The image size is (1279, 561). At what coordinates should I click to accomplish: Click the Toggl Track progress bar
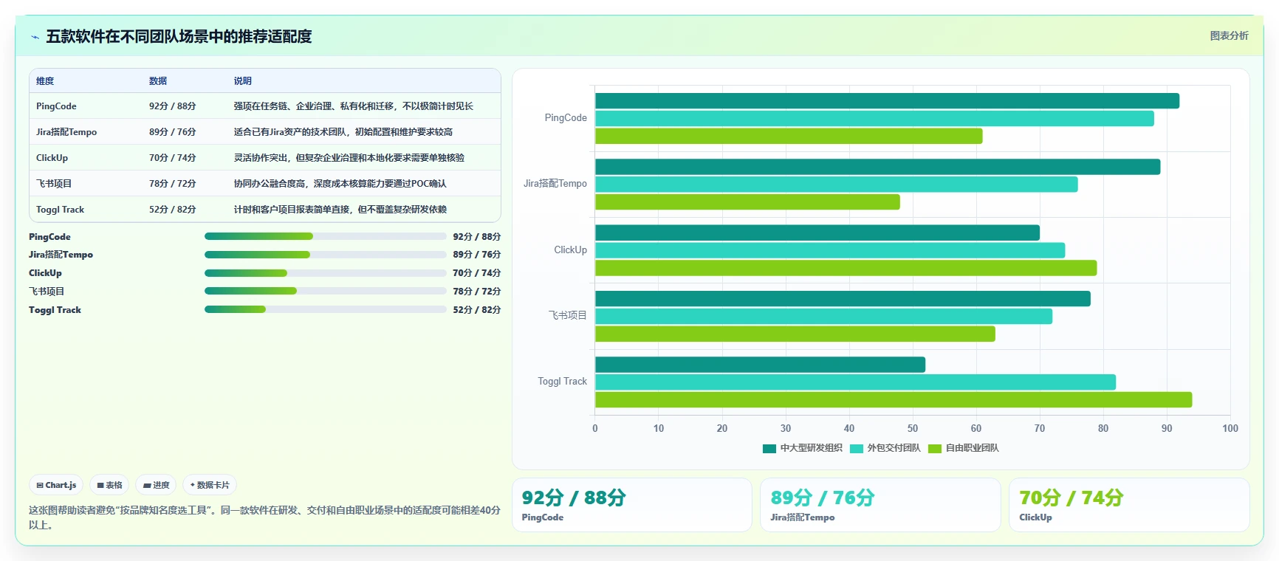click(326, 309)
